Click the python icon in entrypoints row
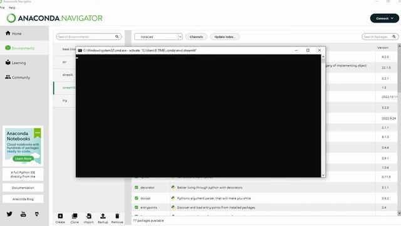Image resolution: width=401 pixels, height=226 pixels. coord(173,207)
